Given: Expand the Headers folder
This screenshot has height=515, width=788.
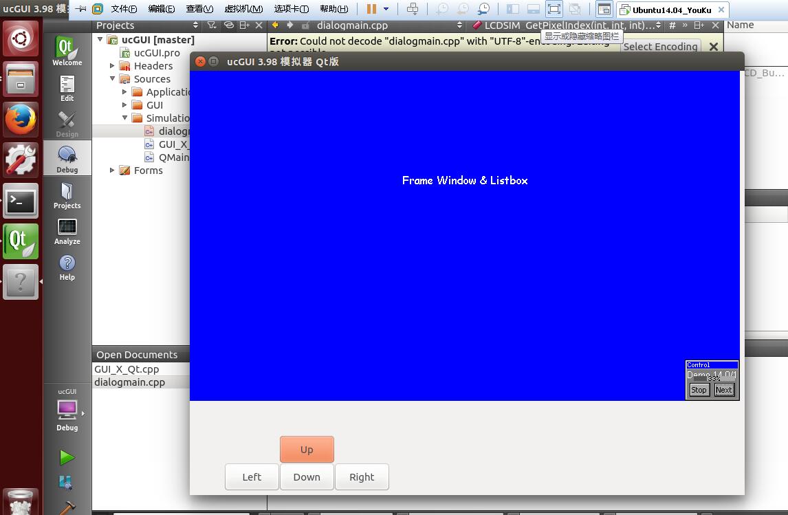Looking at the screenshot, I should [112, 66].
